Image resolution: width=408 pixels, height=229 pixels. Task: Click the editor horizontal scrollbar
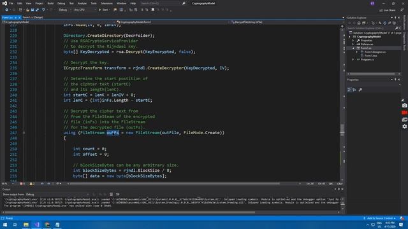175,184
